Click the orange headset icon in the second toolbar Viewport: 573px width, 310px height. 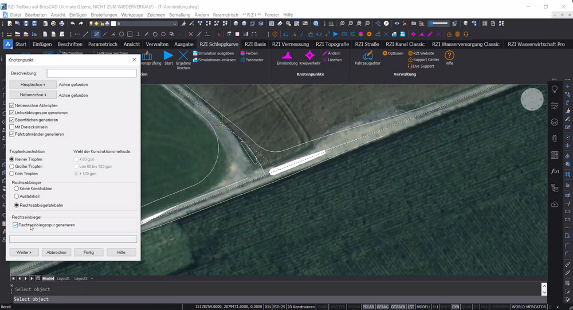(x=465, y=34)
